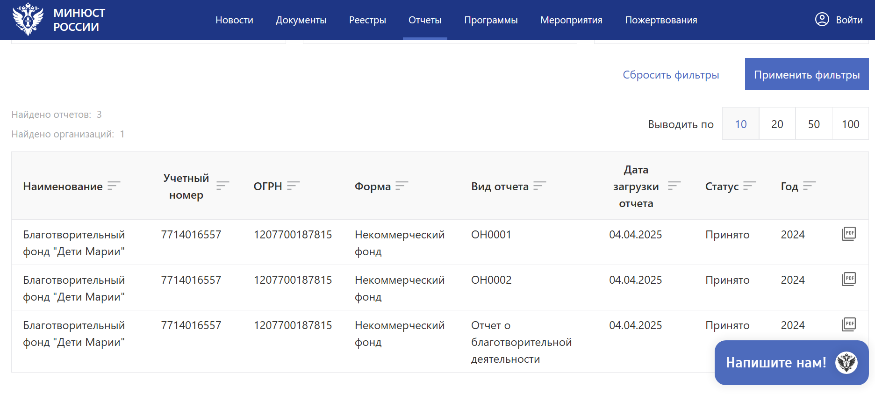
Task: Sort by Вид отчета column icon
Action: pos(539,186)
